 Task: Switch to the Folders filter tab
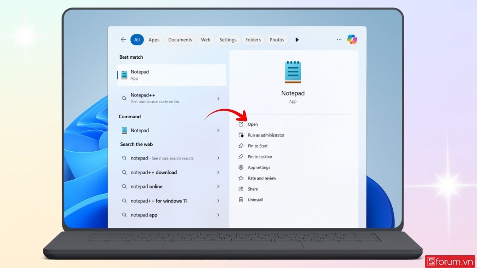(253, 40)
